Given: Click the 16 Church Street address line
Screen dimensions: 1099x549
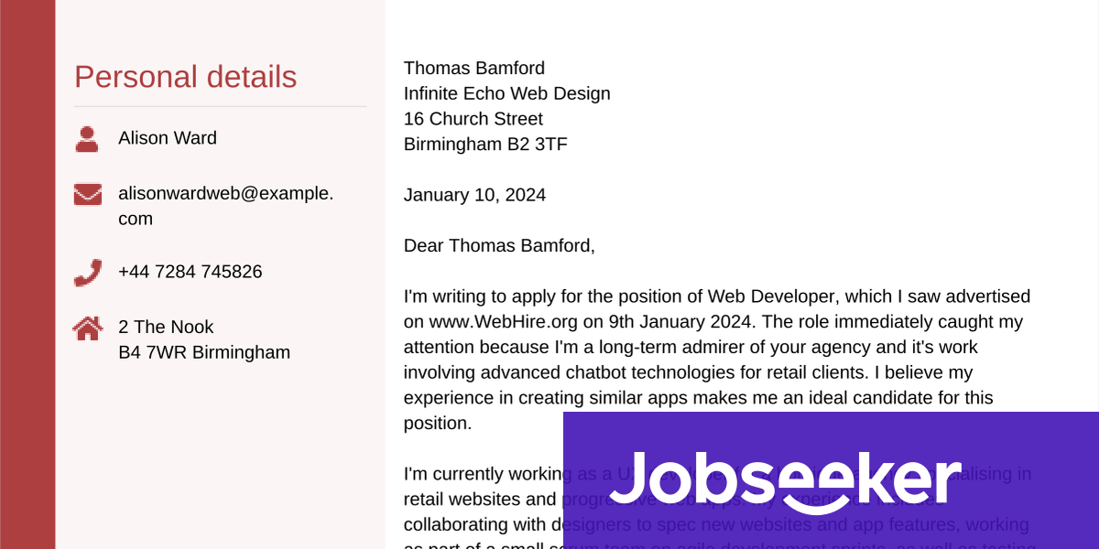Looking at the screenshot, I should [x=473, y=119].
